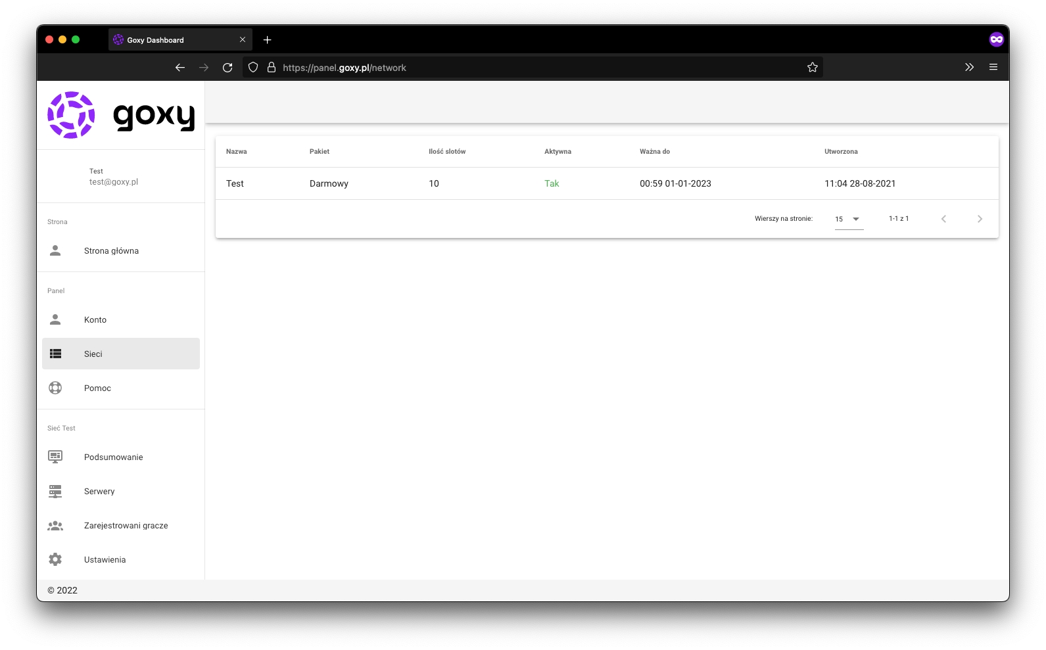Go to previous table page
Image resolution: width=1046 pixels, height=650 pixels.
click(943, 219)
